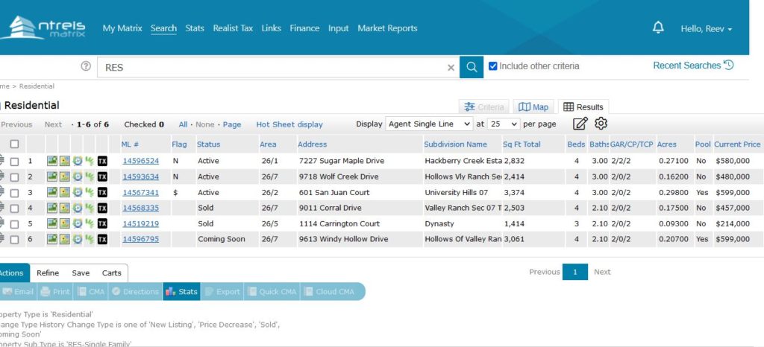The height and width of the screenshot is (347, 764).
Task: Open the Agent Single Line display dropdown
Action: 429,124
